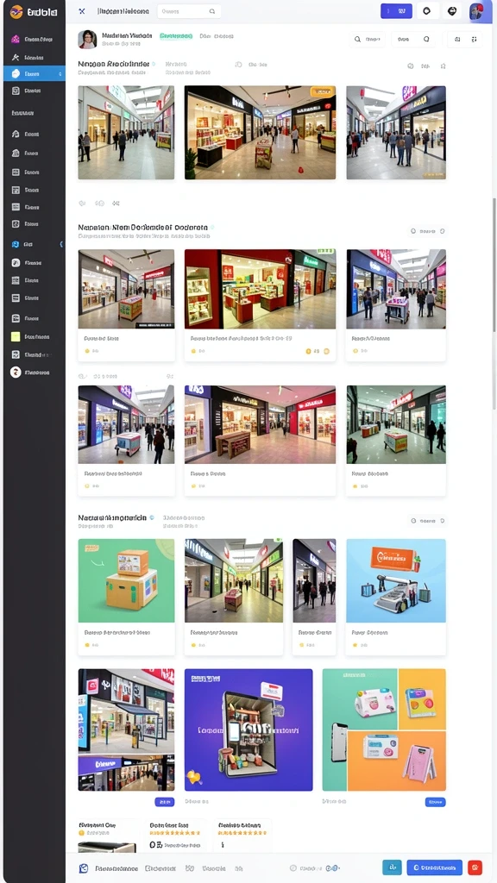
Task: Click the pink icon on the first sidebar item
Action: click(x=16, y=40)
